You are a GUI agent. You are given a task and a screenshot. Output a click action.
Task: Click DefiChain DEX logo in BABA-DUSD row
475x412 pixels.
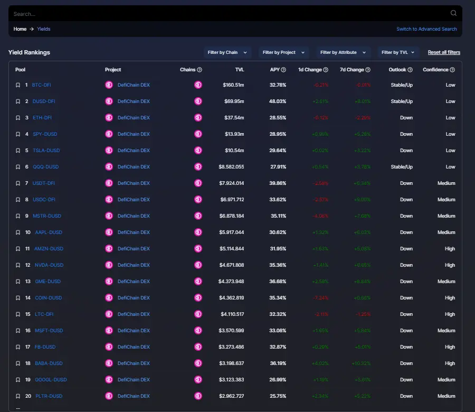point(109,363)
